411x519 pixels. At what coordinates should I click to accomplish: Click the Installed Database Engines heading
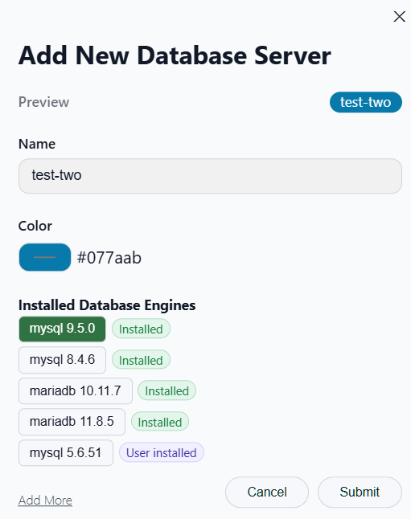107,305
